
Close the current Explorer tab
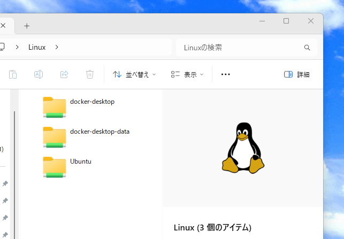tap(3, 26)
